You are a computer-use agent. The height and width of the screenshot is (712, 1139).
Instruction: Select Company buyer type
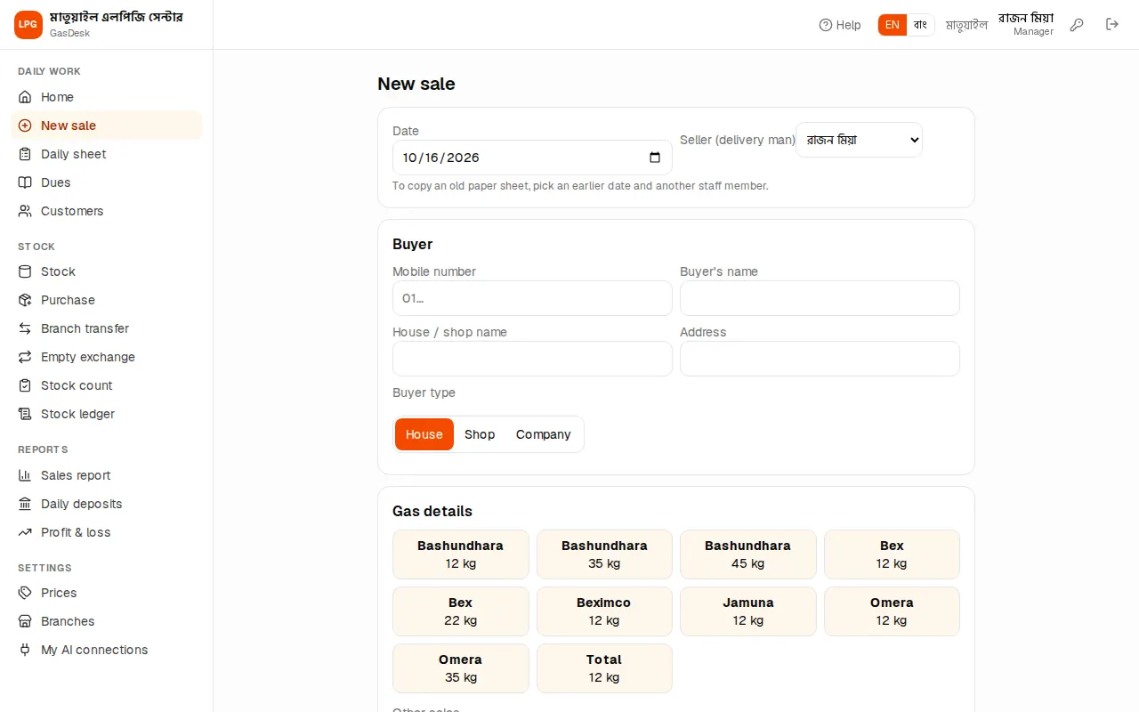point(544,434)
